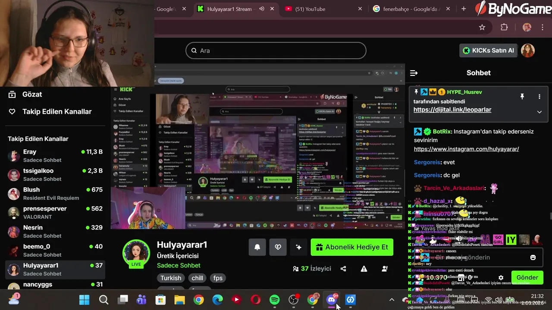
Task: Click the moderator user icon under the stream
Action: point(385,269)
